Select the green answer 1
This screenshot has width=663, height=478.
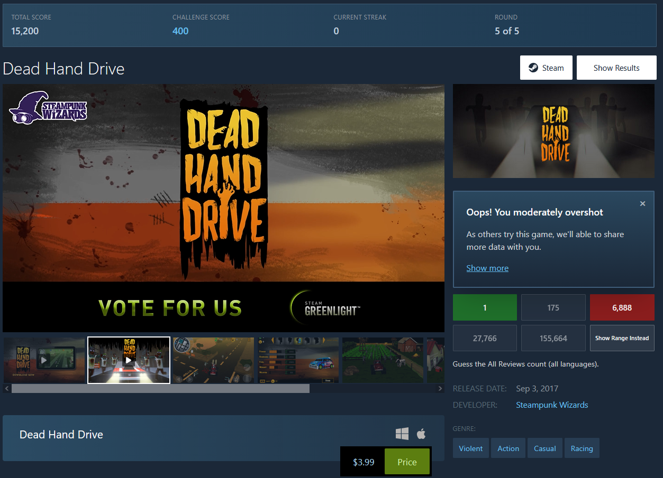point(485,307)
